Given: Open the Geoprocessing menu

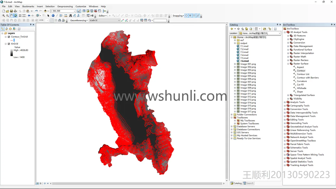Looking at the screenshot, I should point(65,6).
